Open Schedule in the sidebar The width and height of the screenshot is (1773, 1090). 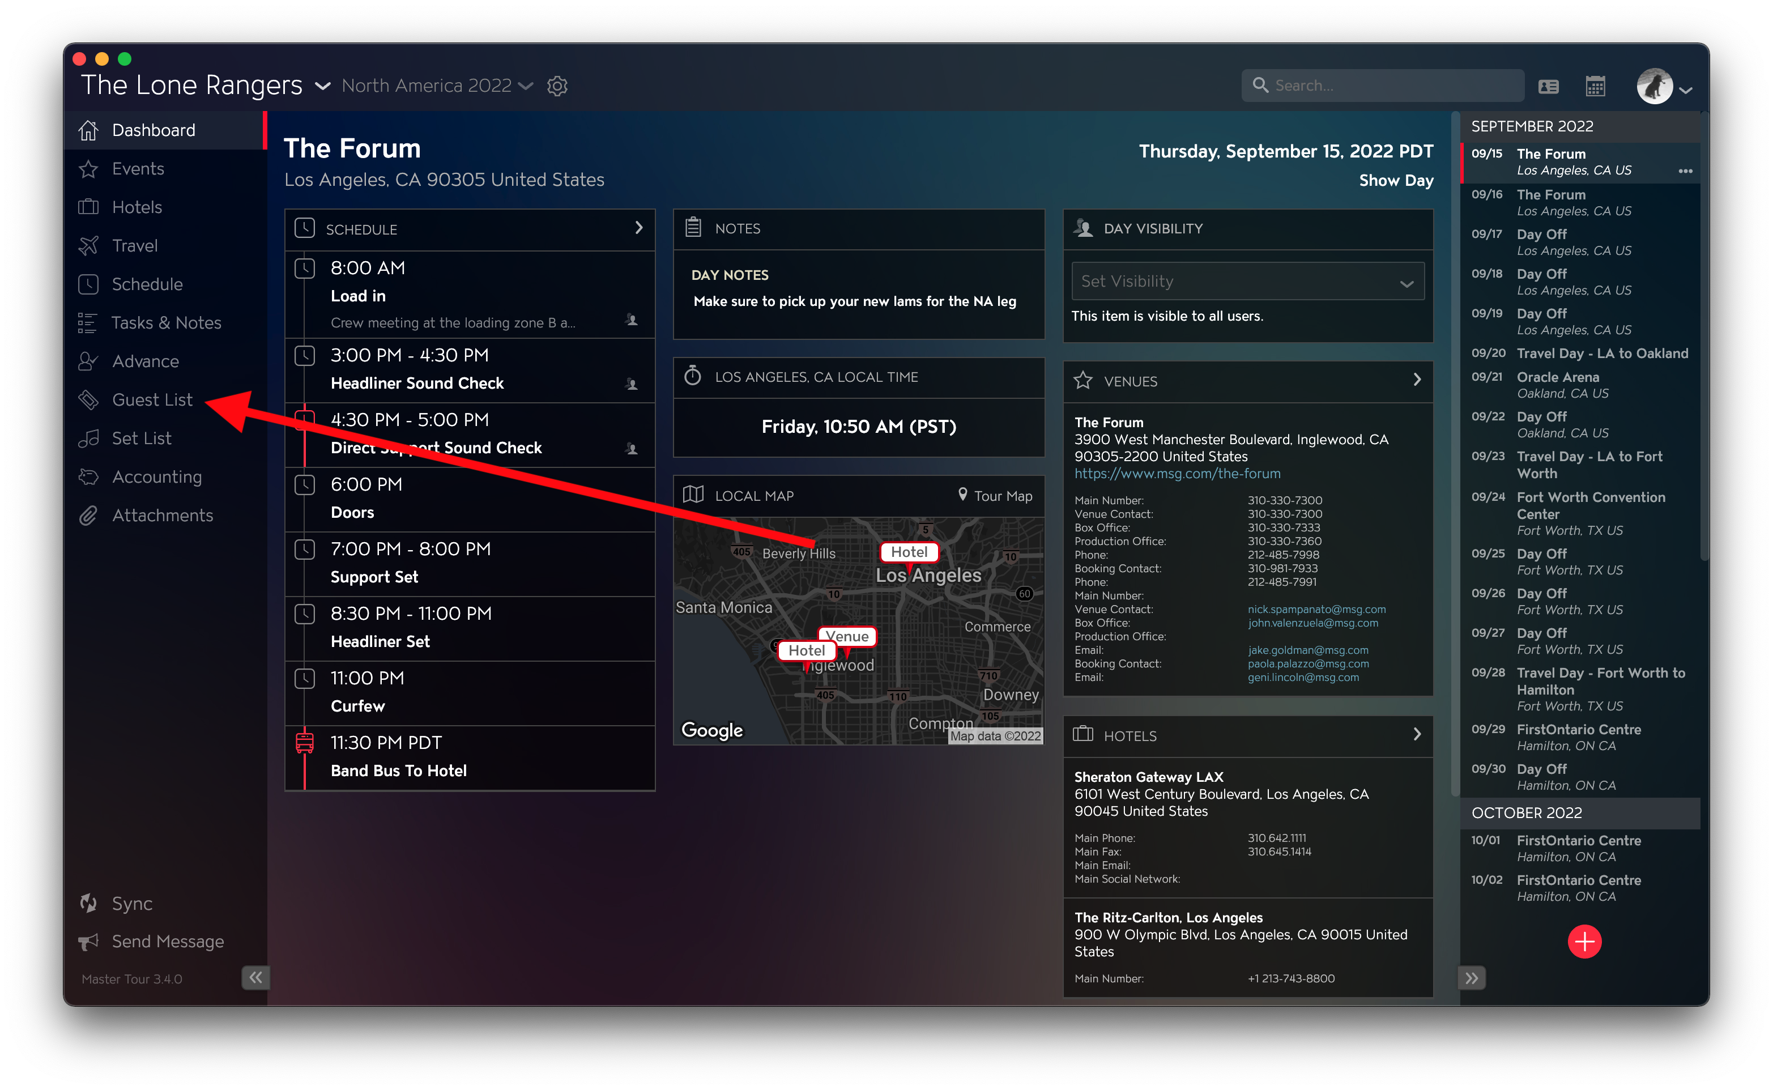click(165, 284)
